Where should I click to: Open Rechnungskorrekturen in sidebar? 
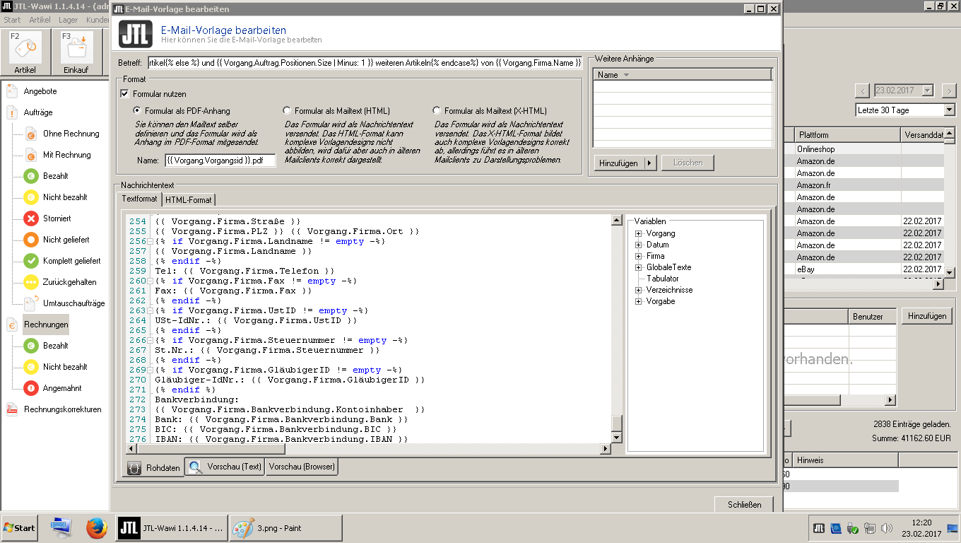[x=62, y=409]
